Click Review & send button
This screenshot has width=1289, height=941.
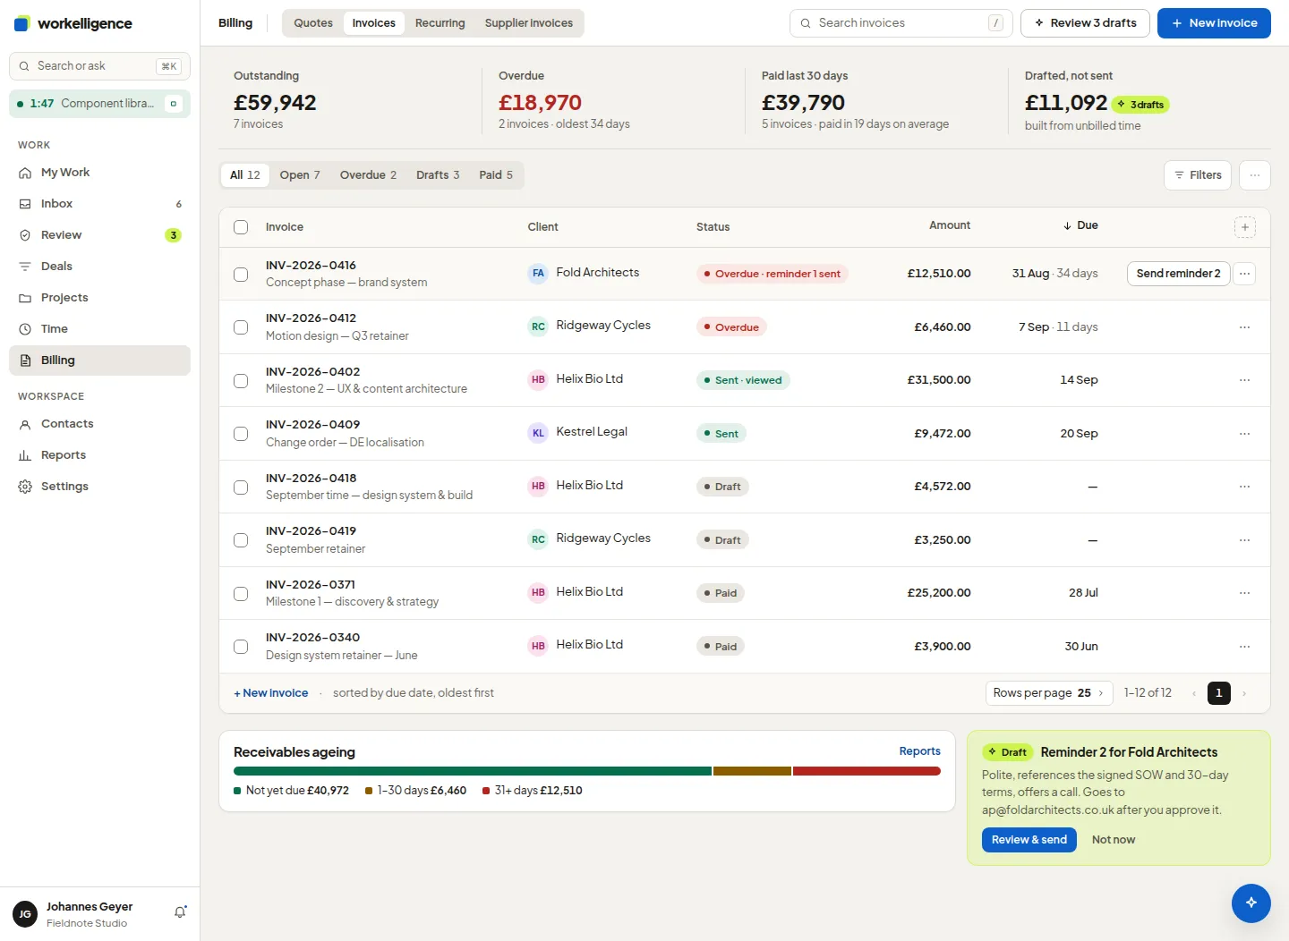[x=1029, y=840]
